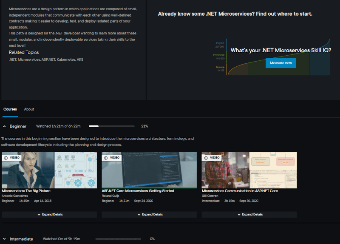Click the 'Sept 30, 2020' date text
The width and height of the screenshot is (340, 244).
coord(249,201)
